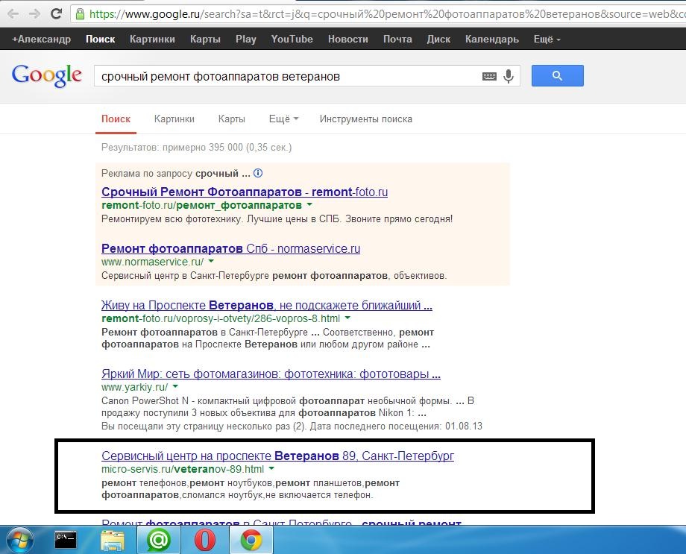Click snippet Ремонтируем всю фототехнику. Лучшие цены
This screenshot has width=686, height=554.
coord(277,218)
